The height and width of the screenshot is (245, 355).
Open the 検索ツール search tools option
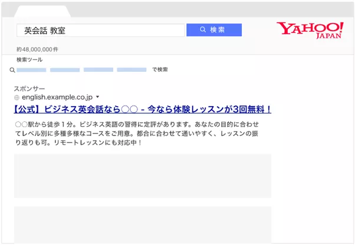click(29, 60)
